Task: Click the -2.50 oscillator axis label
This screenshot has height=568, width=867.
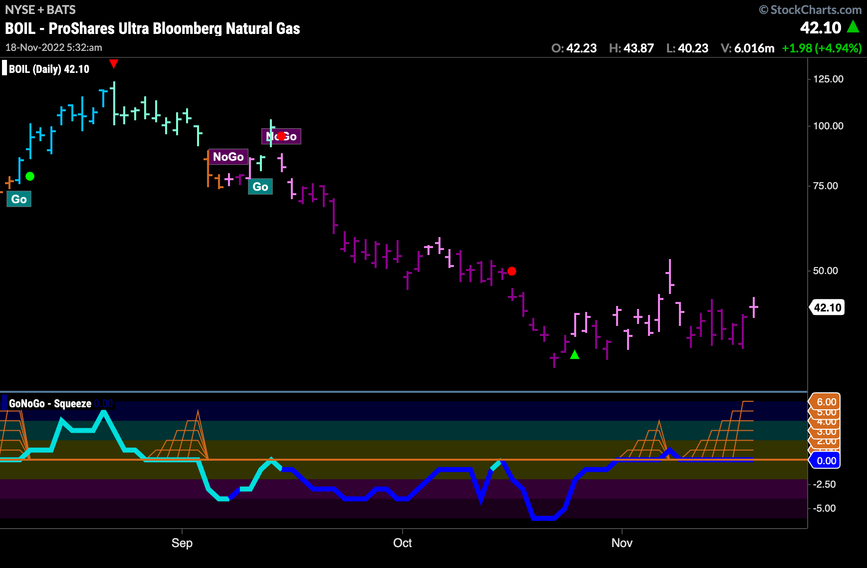Action: (825, 484)
